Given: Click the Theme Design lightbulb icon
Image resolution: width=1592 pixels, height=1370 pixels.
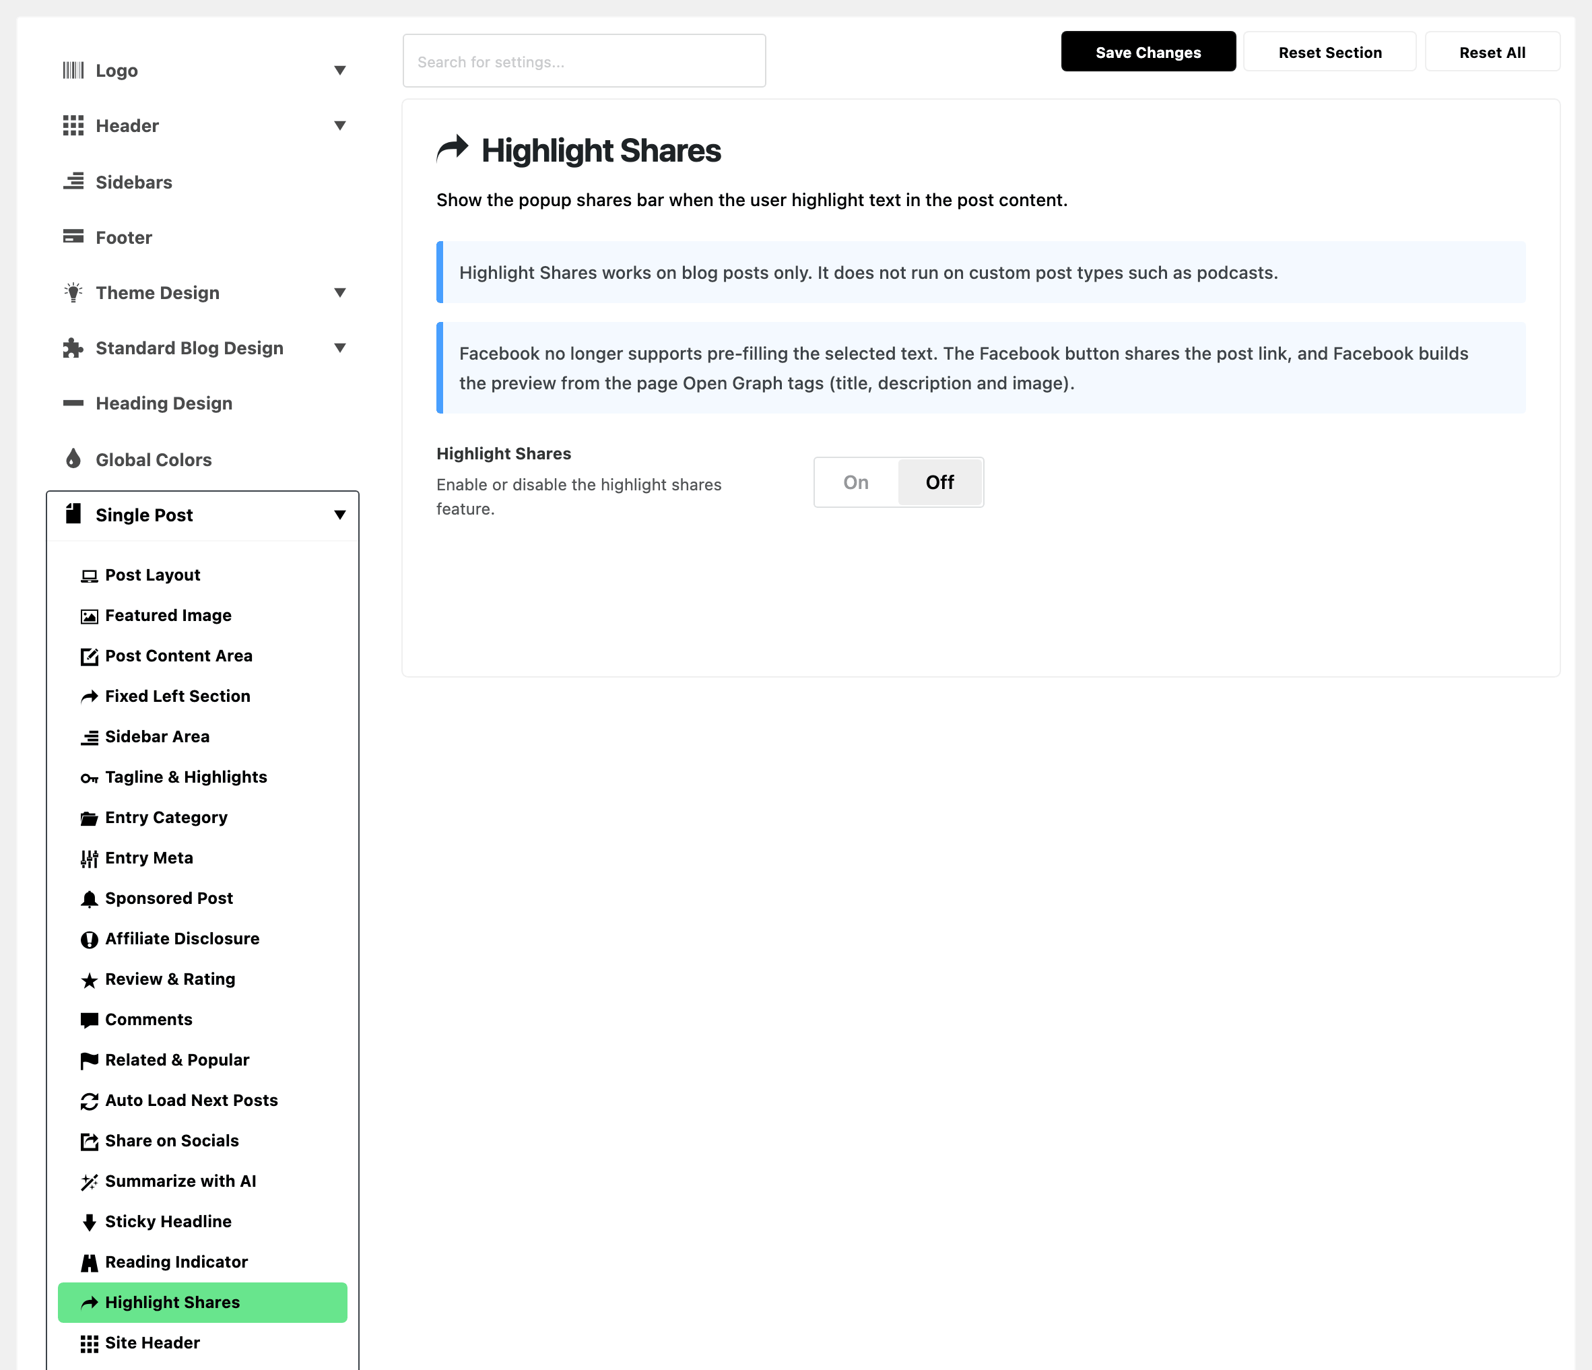Looking at the screenshot, I should [x=73, y=292].
